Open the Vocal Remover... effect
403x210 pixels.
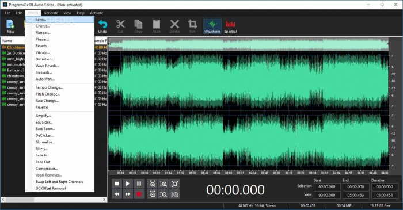(60, 175)
